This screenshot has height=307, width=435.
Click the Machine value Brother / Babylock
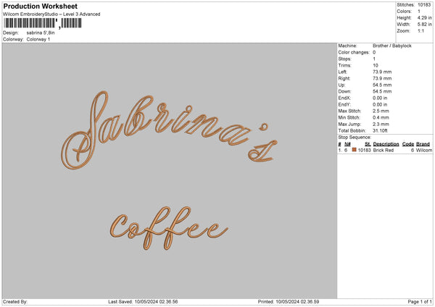point(390,46)
